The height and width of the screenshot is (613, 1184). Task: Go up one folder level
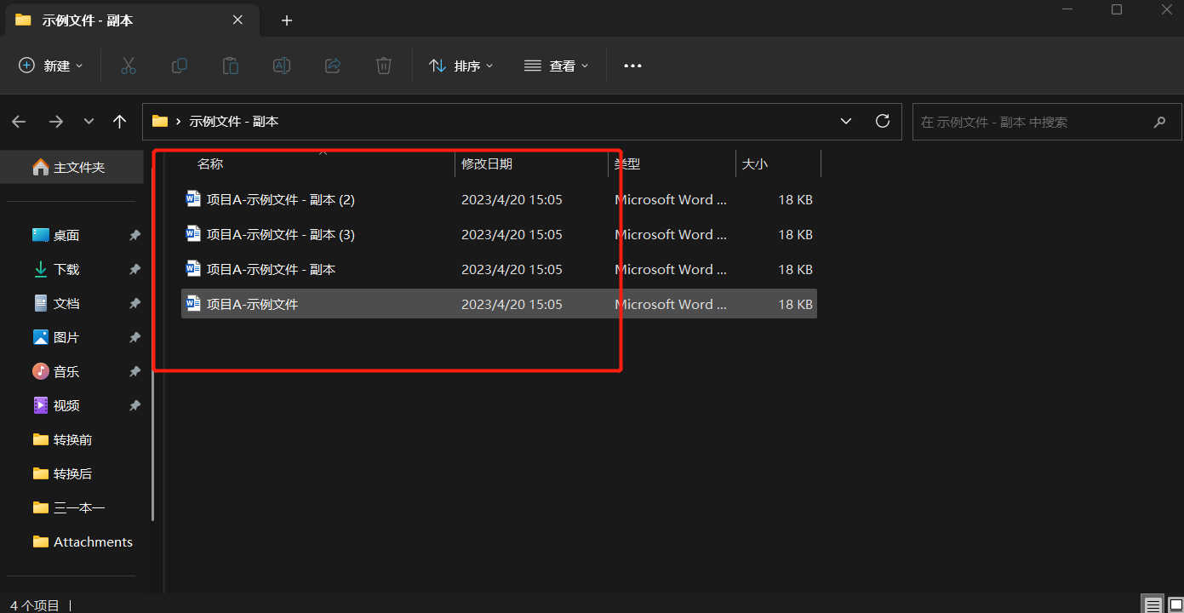pos(119,121)
